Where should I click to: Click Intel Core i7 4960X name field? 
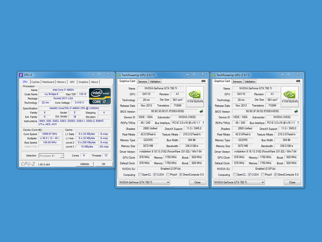[63, 90]
